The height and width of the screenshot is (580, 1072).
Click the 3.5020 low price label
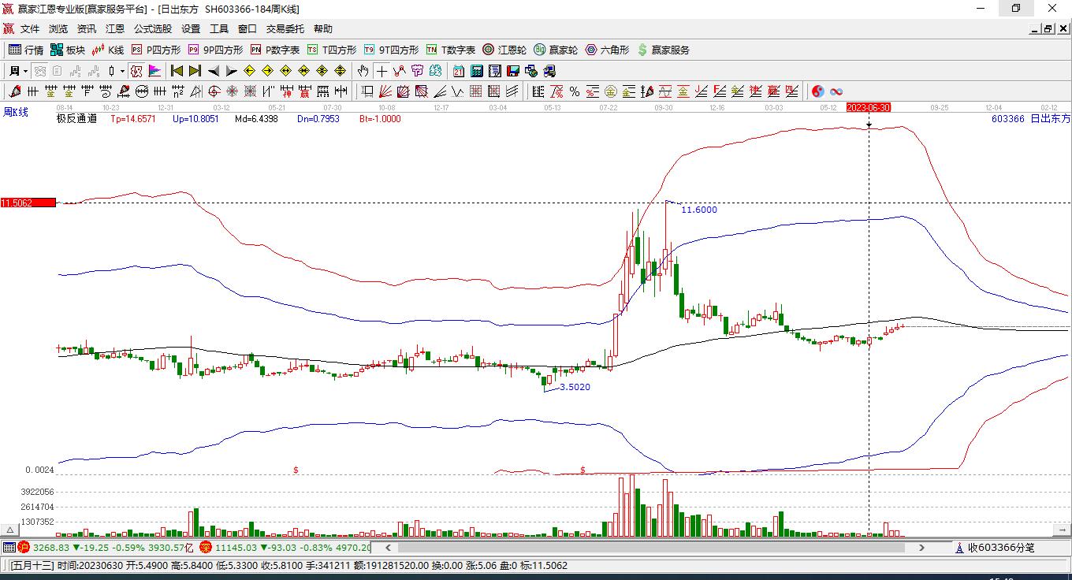coord(575,387)
